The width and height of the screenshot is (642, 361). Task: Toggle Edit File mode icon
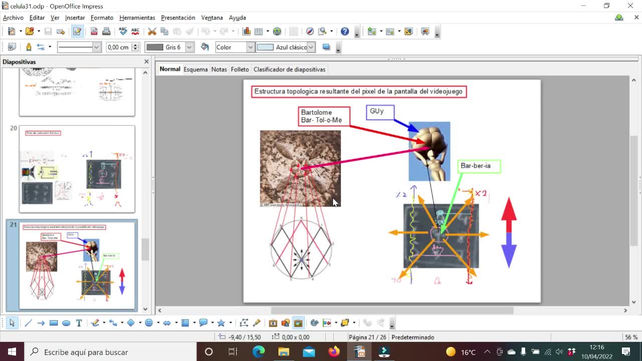click(77, 31)
